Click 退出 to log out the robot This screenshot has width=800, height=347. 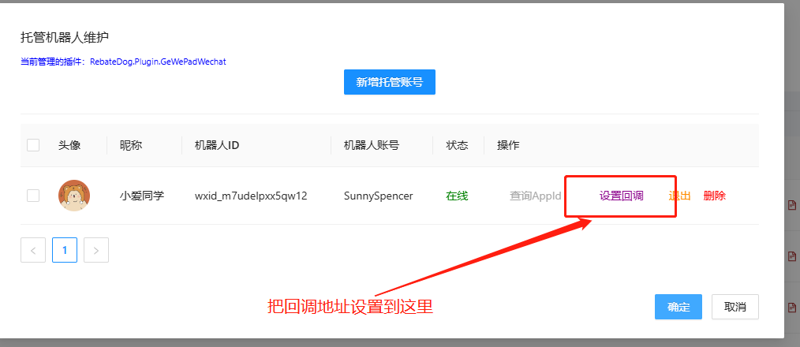pos(680,196)
